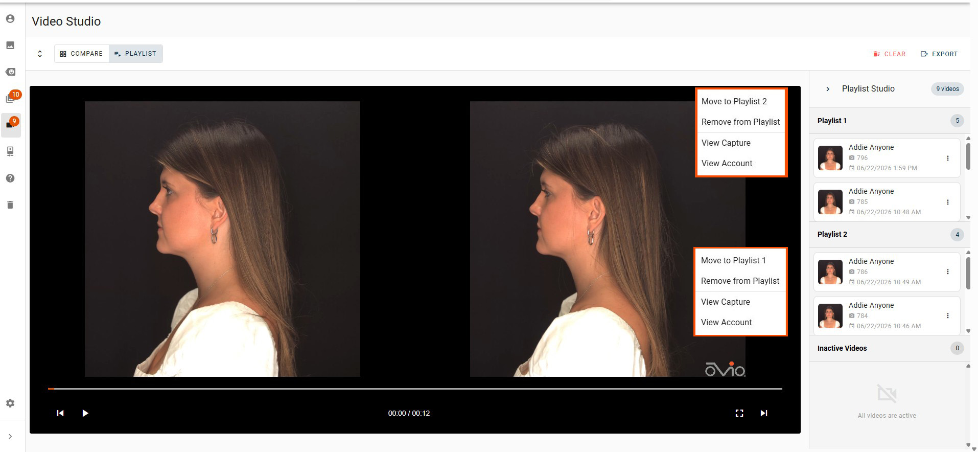Open the video studio icon with badge 9
Image resolution: width=978 pixels, height=452 pixels.
coord(11,124)
